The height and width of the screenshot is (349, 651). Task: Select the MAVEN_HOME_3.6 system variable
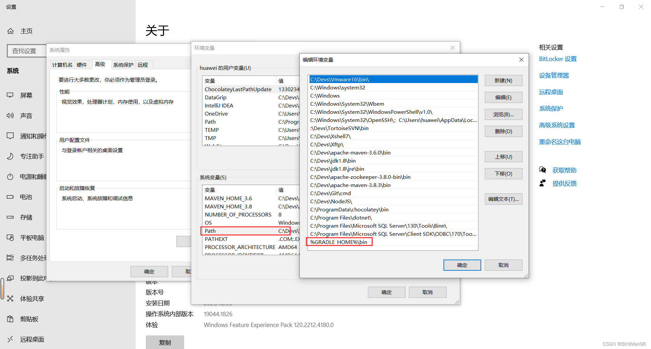(251, 198)
